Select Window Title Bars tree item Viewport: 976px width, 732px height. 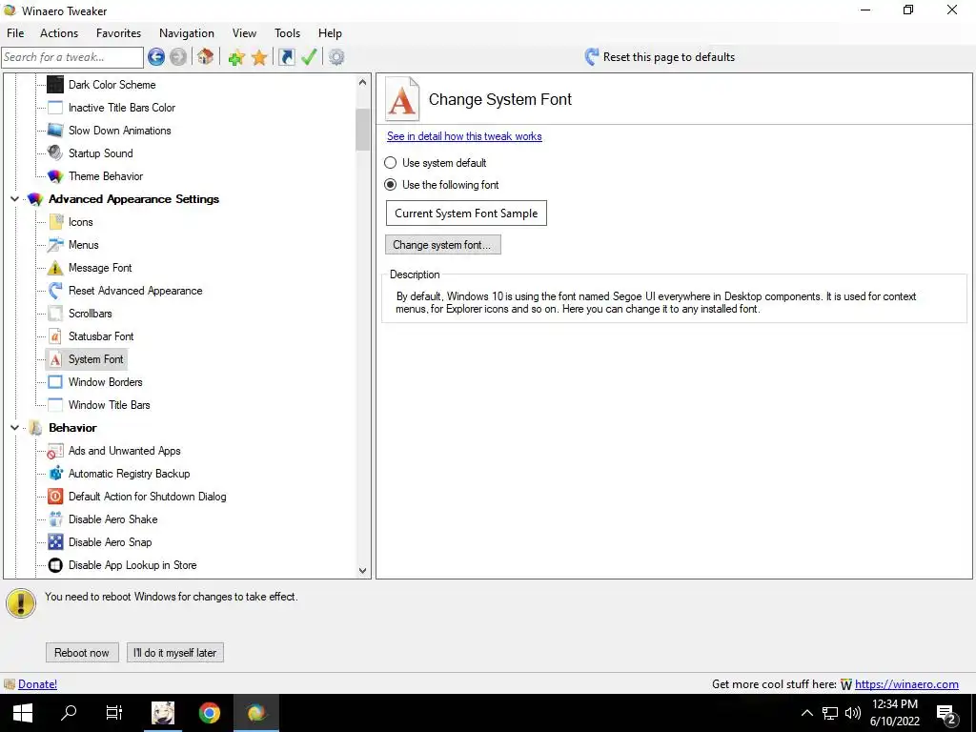click(x=109, y=404)
